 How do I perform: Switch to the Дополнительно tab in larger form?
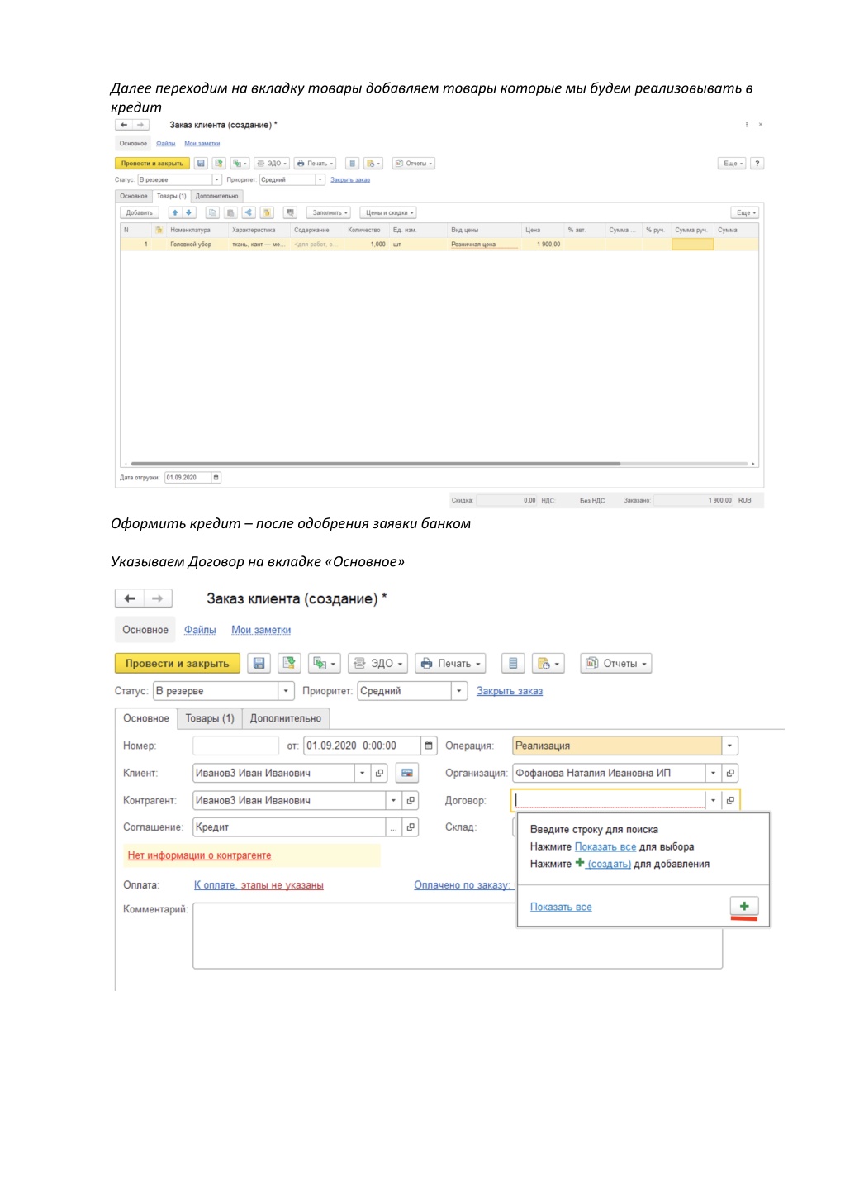(286, 718)
